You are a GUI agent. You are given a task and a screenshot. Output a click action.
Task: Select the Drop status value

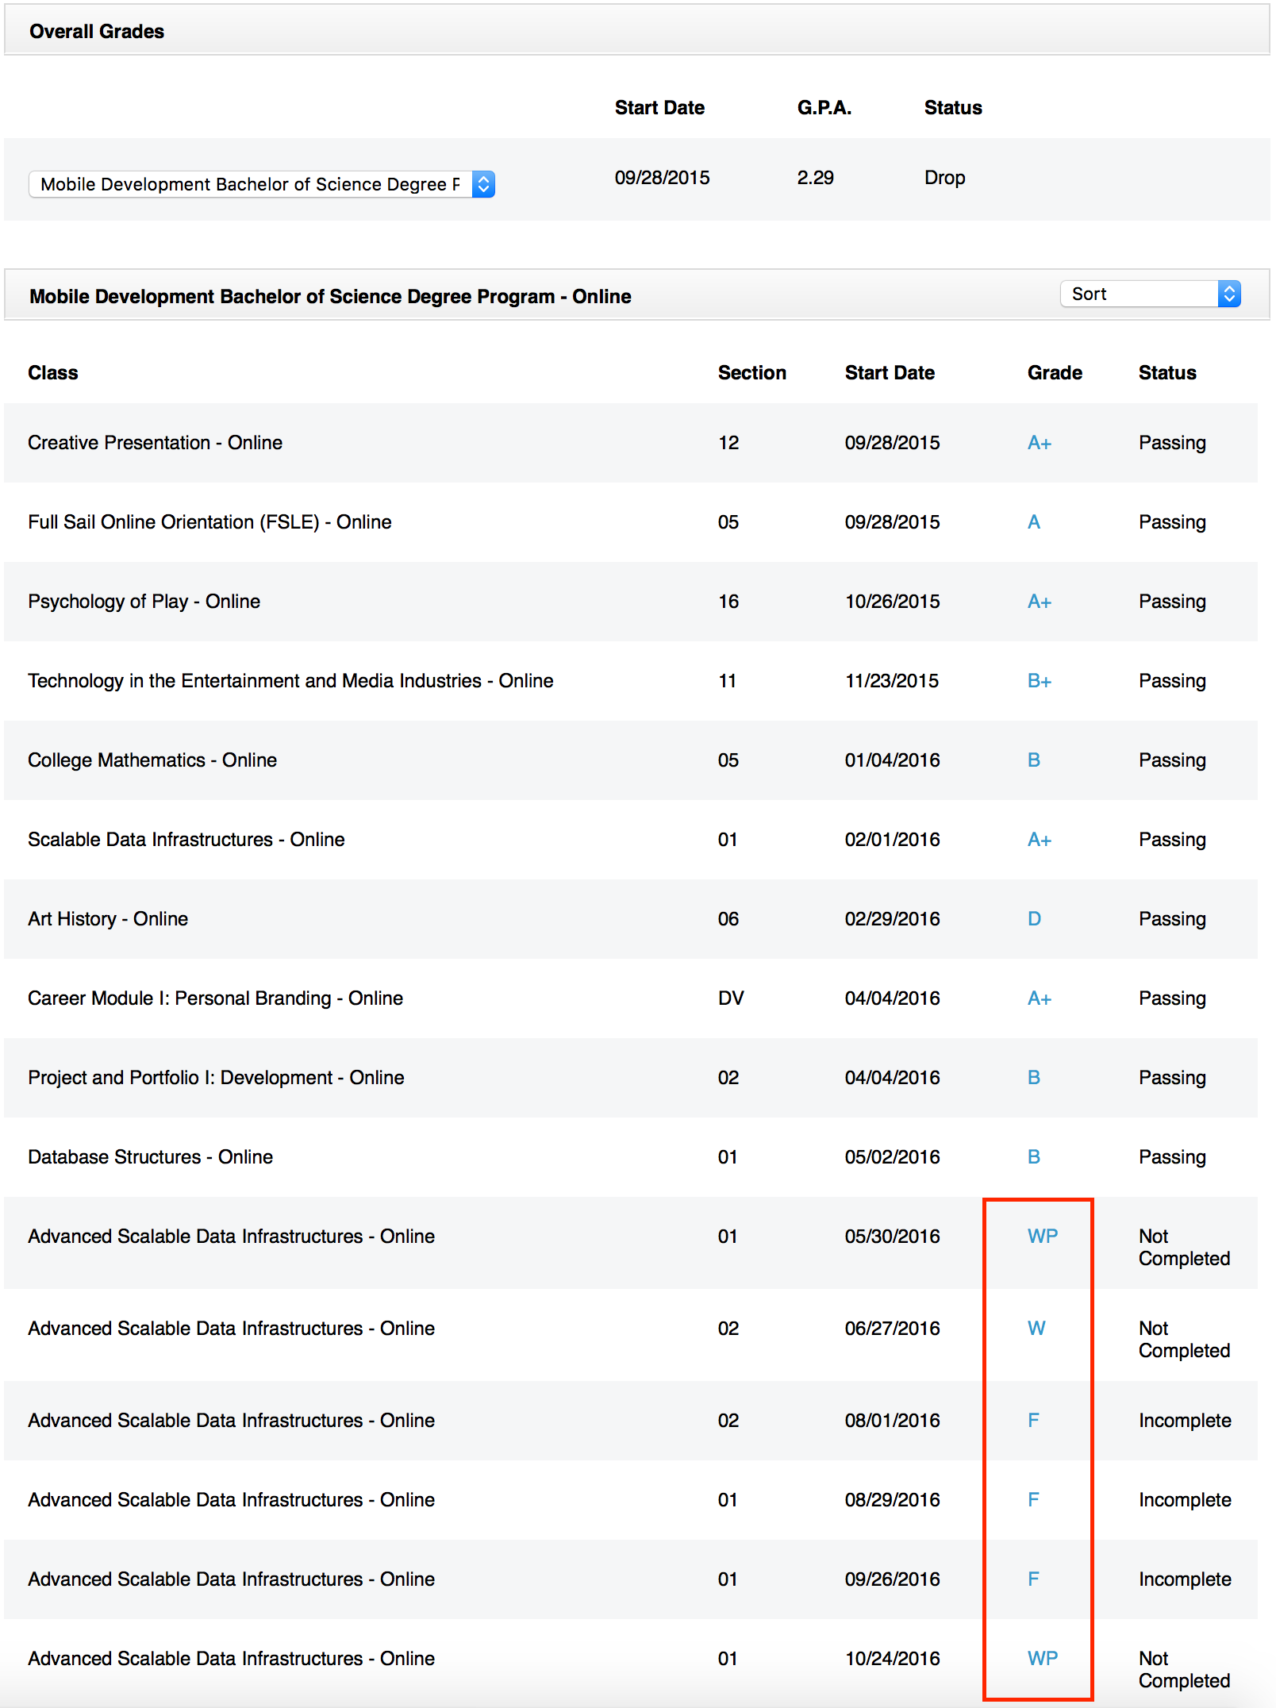(x=944, y=178)
